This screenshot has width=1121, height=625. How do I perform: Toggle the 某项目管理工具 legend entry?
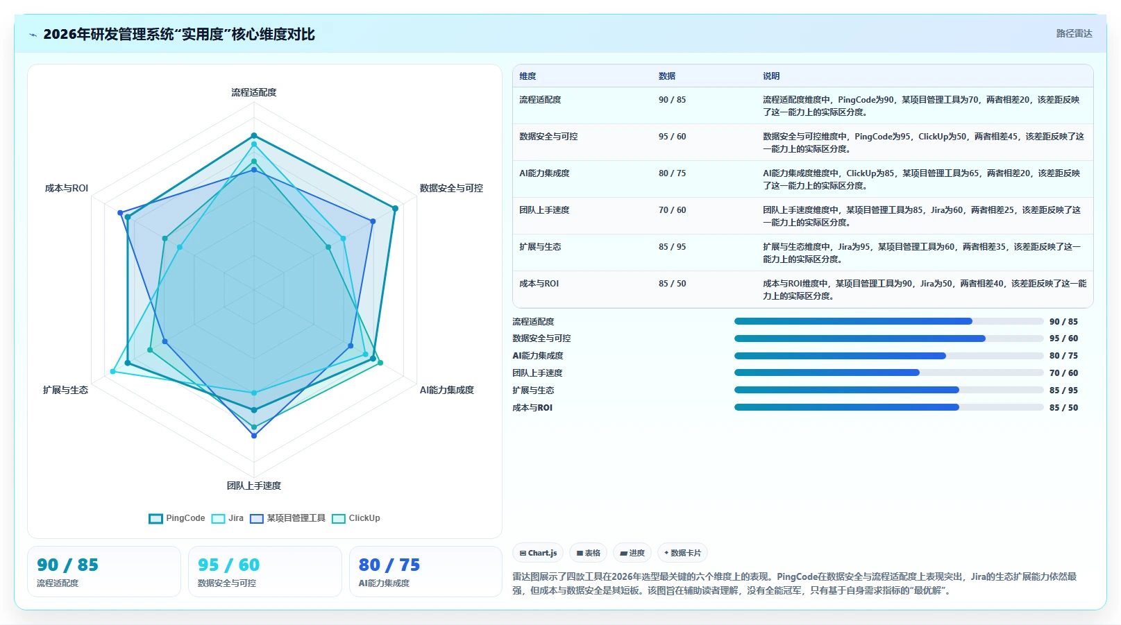tap(287, 518)
